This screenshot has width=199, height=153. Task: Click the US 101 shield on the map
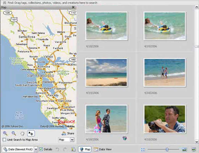pyautogui.click(x=14, y=19)
